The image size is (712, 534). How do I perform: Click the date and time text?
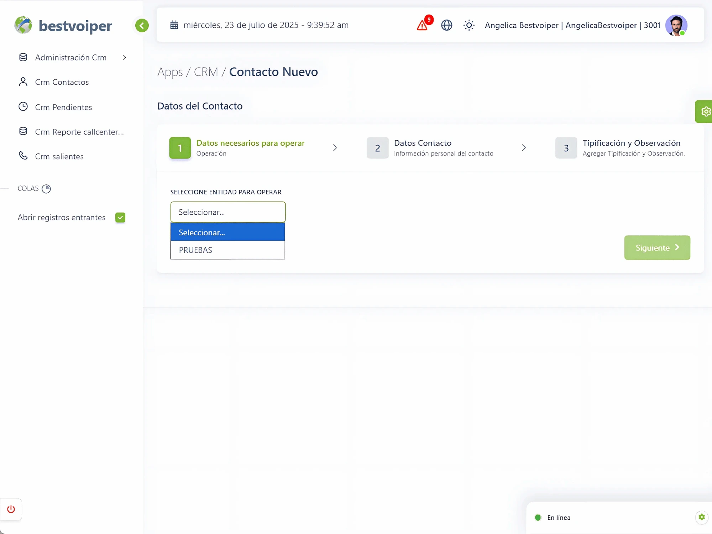point(266,25)
